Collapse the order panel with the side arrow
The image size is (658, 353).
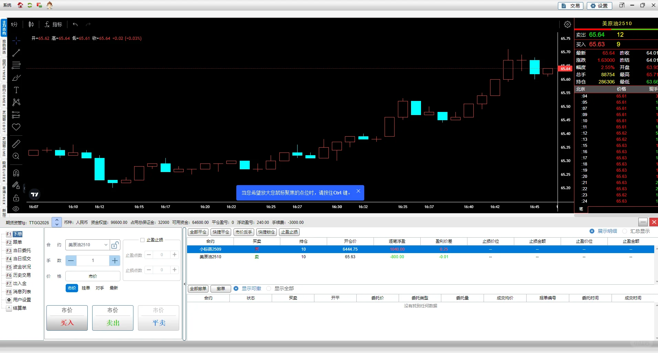184,284
